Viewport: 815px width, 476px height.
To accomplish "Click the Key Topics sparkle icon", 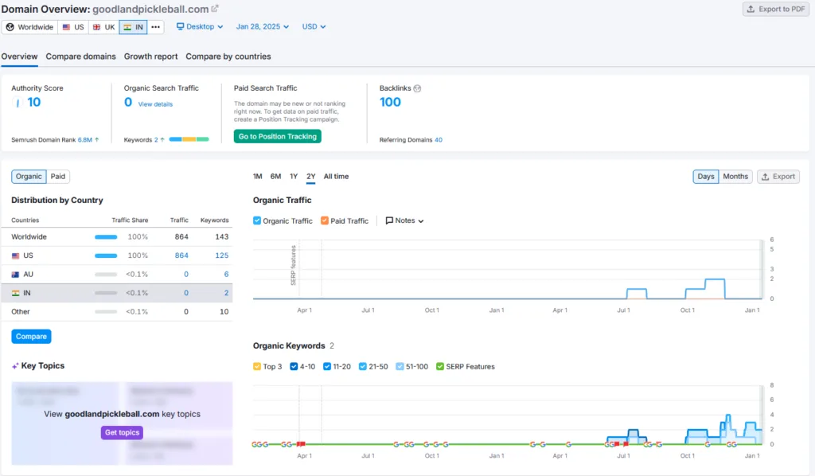I will (x=15, y=366).
